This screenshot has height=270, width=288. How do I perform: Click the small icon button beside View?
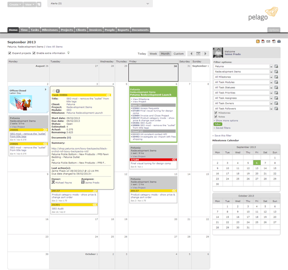click(x=39, y=4)
